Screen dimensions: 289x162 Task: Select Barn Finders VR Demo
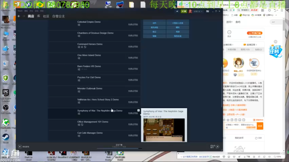[89, 66]
